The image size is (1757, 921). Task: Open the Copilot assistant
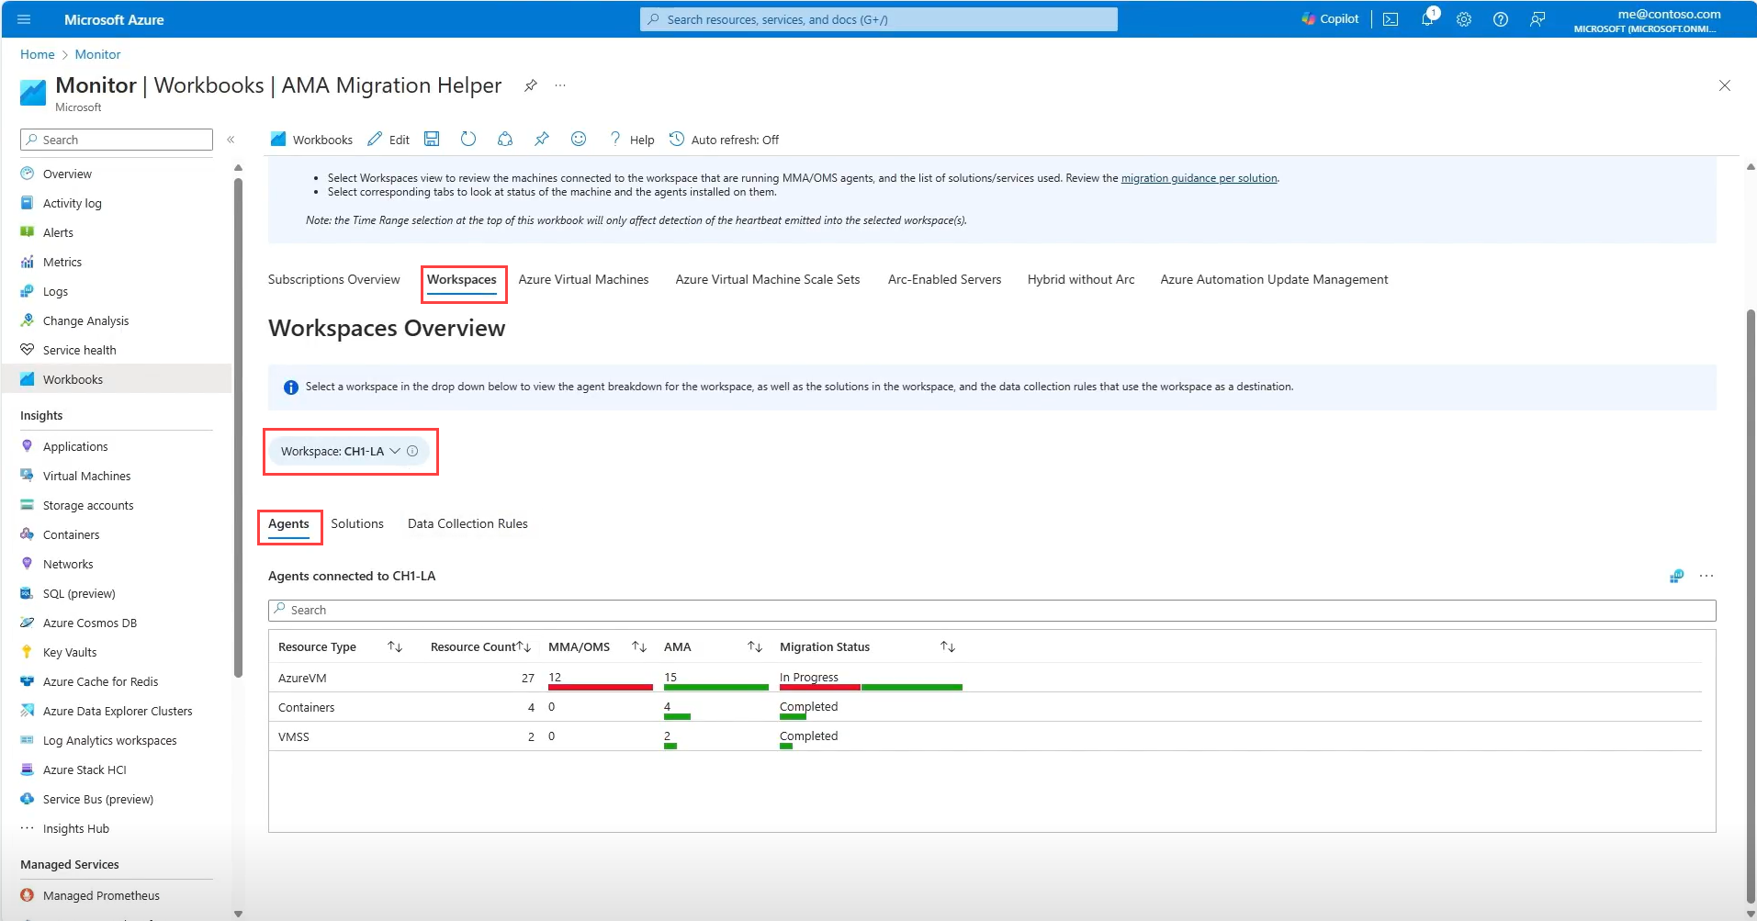[x=1330, y=19]
